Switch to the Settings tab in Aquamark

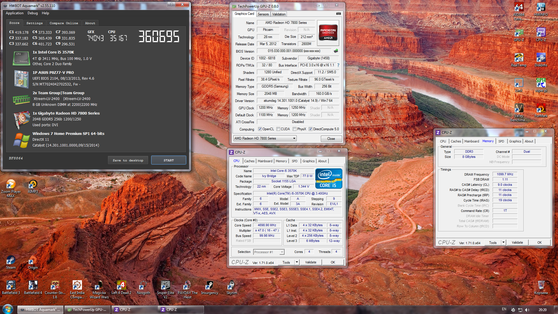[34, 23]
